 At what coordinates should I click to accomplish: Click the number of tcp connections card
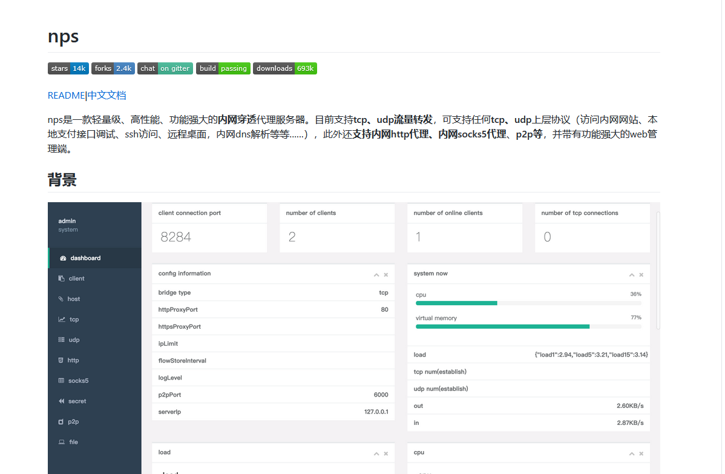592,228
